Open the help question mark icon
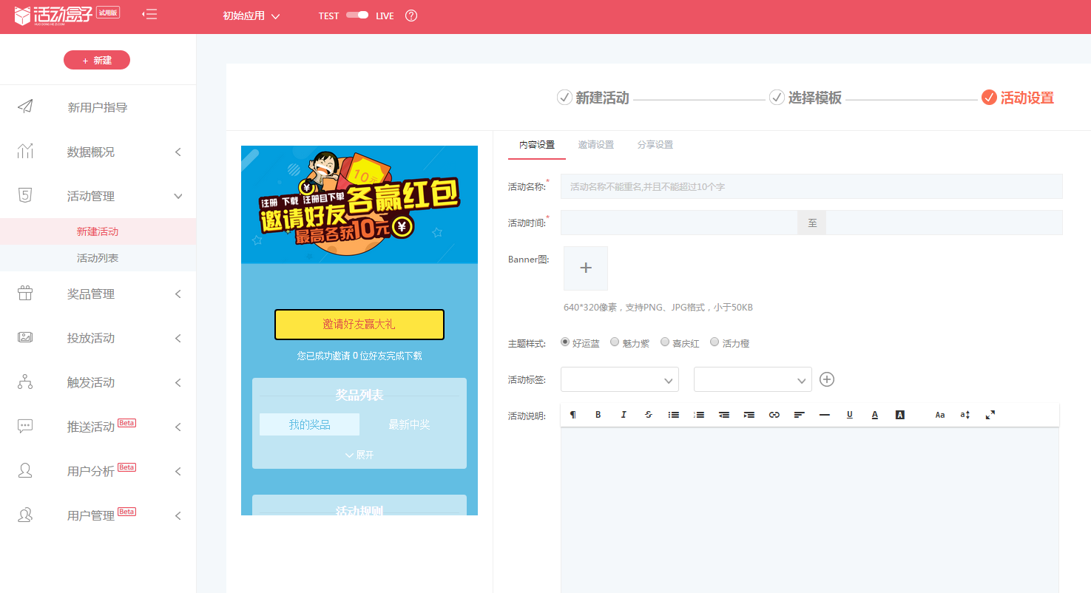 411,15
